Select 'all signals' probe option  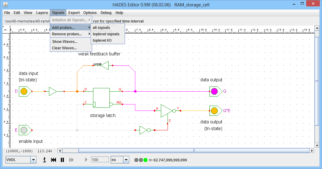(x=108, y=27)
